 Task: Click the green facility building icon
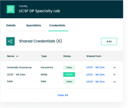coord(11,9)
